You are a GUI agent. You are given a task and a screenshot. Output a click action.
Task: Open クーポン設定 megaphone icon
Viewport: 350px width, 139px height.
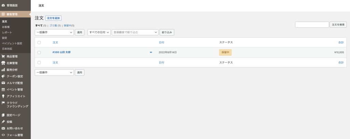point(3,76)
